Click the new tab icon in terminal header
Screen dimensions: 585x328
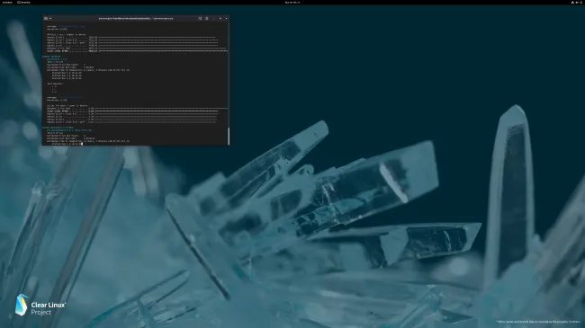(46, 18)
